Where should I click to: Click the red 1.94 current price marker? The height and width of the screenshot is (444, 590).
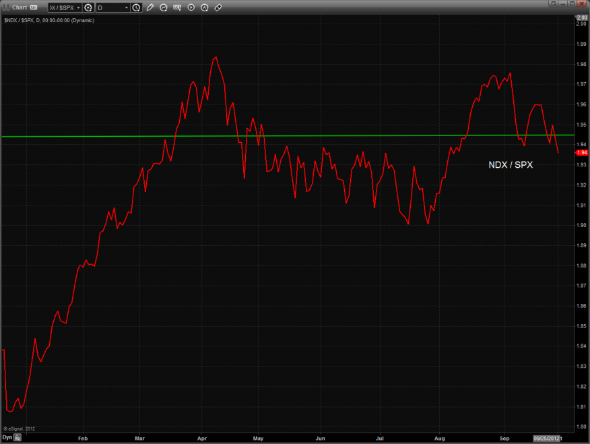582,152
